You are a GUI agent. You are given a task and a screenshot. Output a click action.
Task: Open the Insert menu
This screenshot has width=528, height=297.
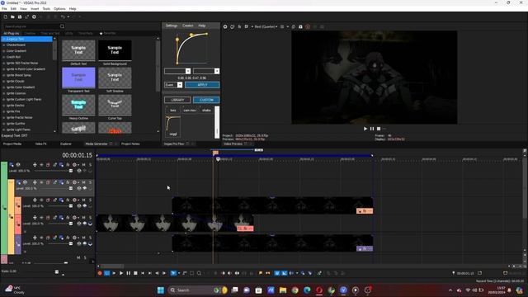[35, 9]
